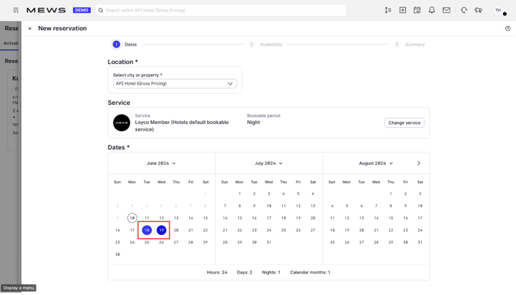516x295 pixels.
Task: Open the August 2024 month dropdown
Action: [376, 163]
